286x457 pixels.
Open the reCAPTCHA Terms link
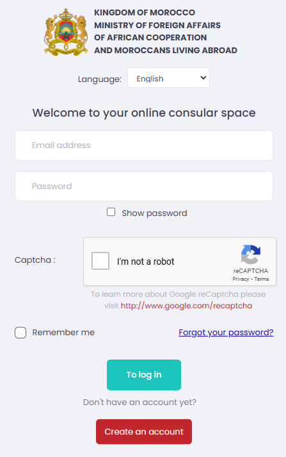[x=261, y=279]
